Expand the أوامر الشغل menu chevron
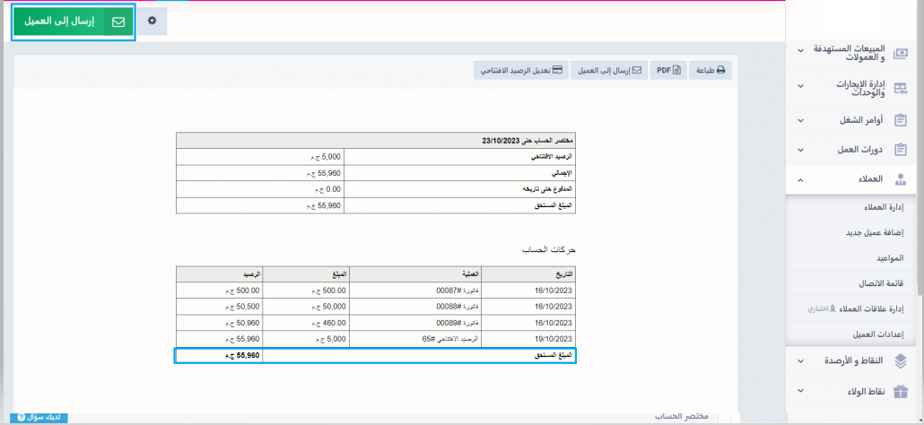 pos(800,120)
